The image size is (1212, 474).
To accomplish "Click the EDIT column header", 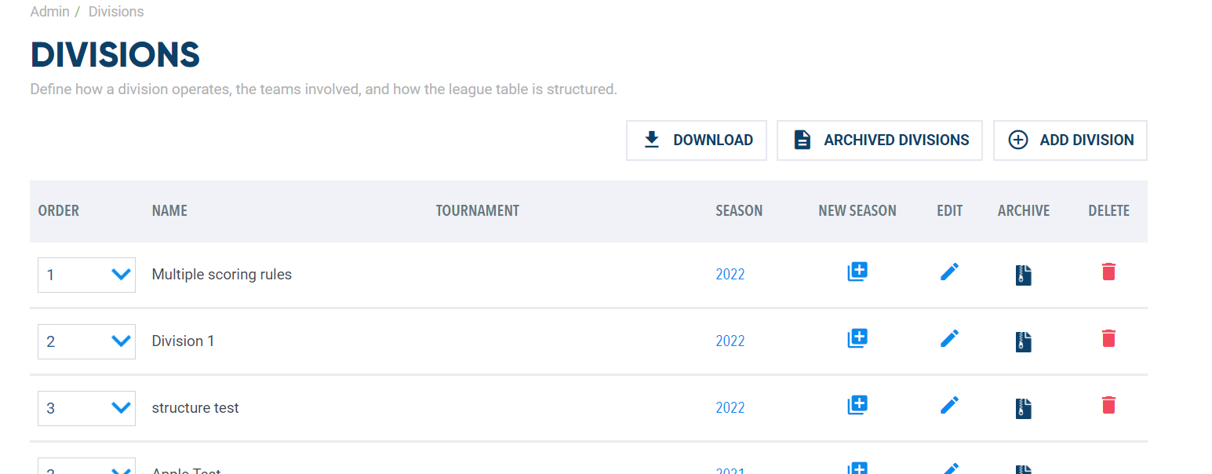I will click(x=950, y=210).
